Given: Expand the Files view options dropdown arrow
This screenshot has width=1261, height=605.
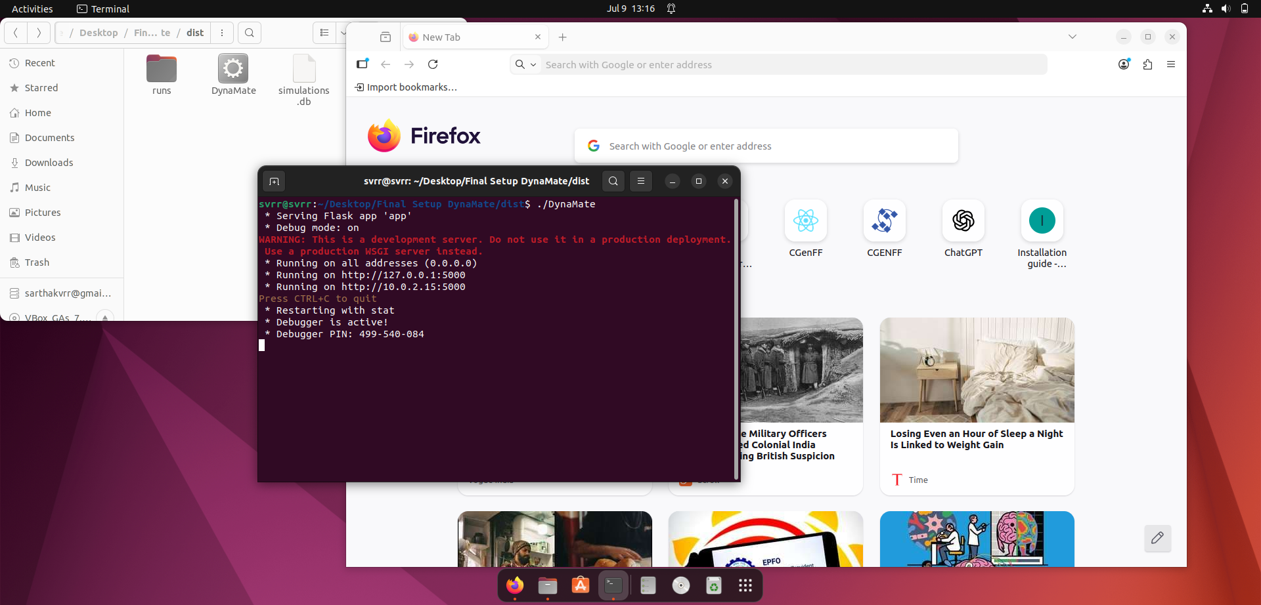Looking at the screenshot, I should coord(342,33).
